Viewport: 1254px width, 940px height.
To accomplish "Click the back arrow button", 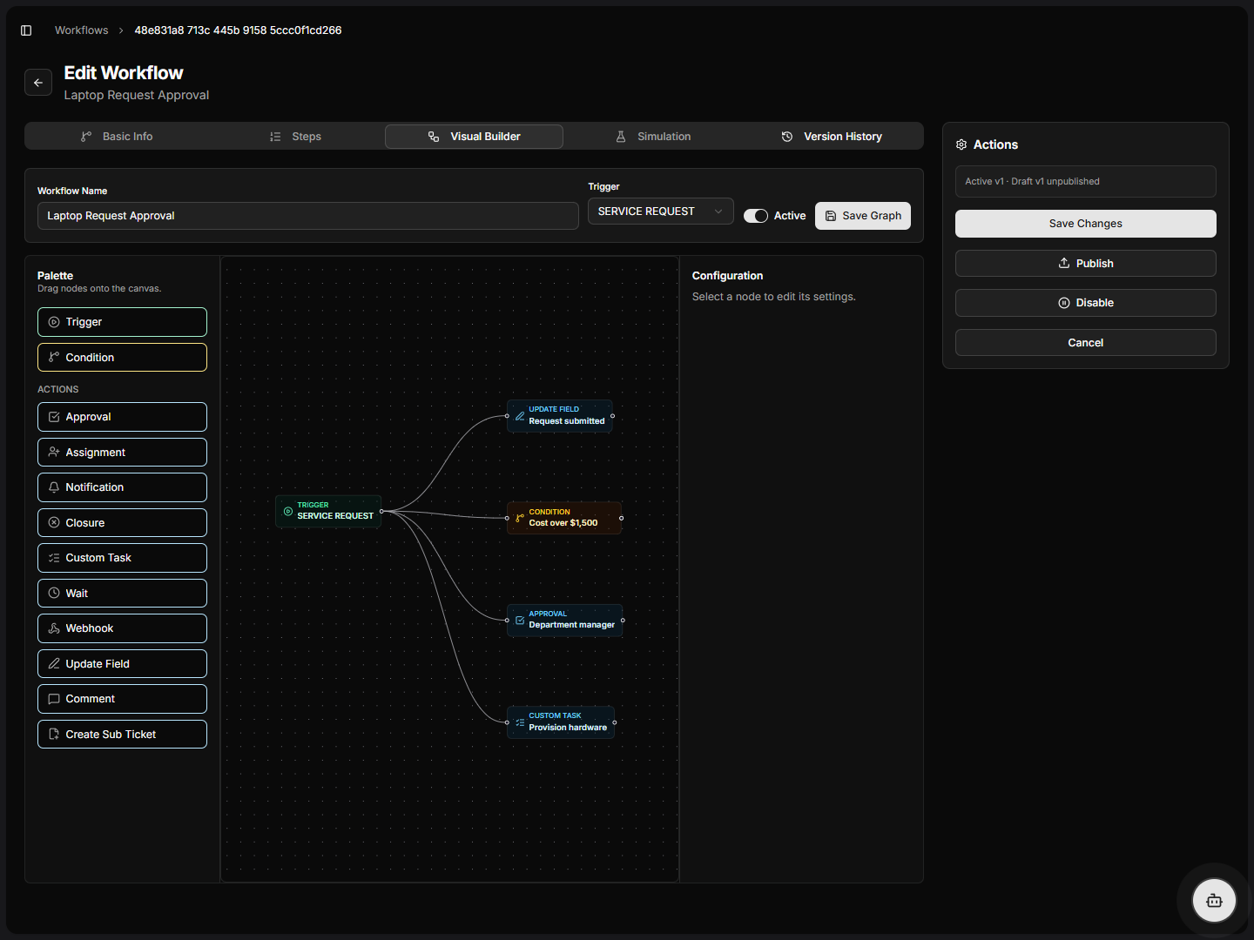I will click(38, 83).
